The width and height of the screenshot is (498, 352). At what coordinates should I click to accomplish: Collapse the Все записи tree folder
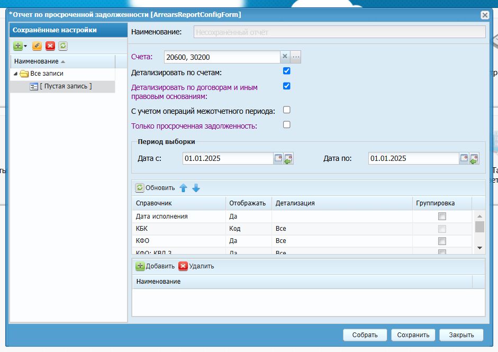coord(15,74)
